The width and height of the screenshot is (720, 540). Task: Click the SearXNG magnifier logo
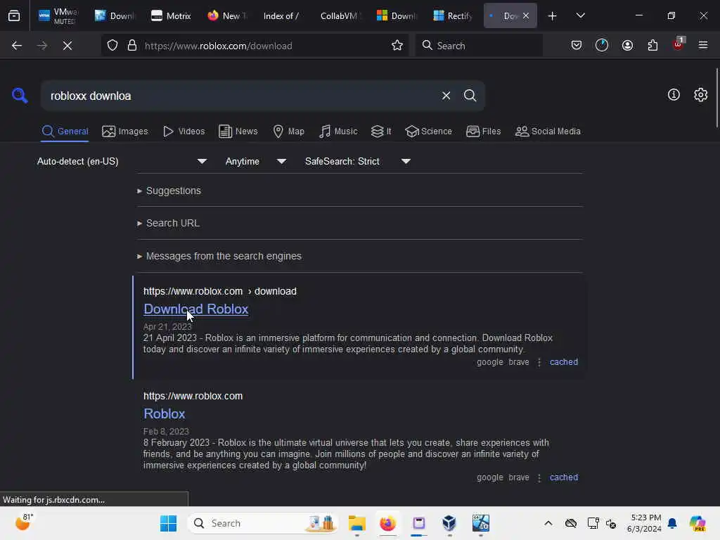[20, 96]
